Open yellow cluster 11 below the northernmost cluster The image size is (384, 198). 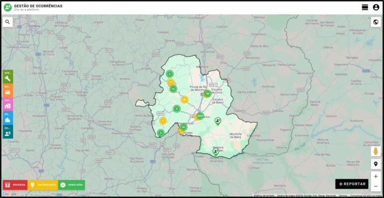click(x=171, y=82)
